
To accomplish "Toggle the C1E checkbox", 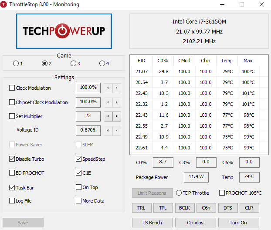I will tap(78, 173).
